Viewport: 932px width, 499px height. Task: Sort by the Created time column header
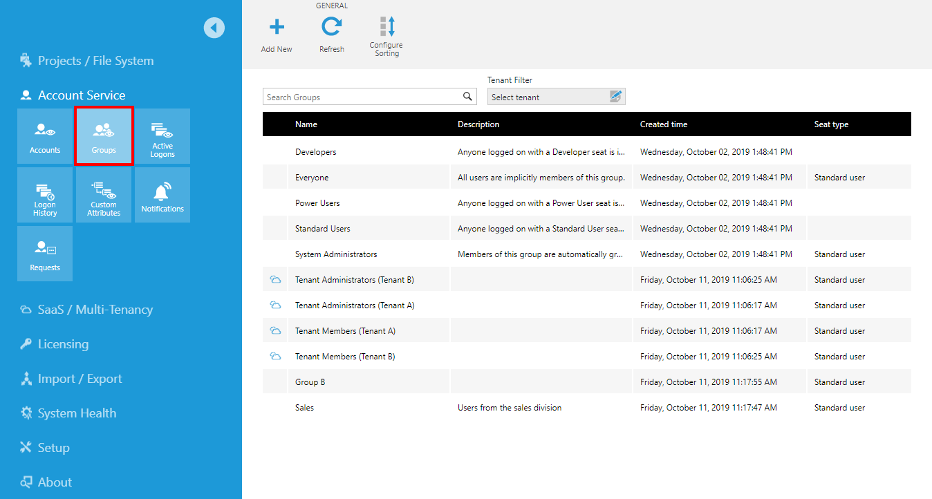(664, 124)
